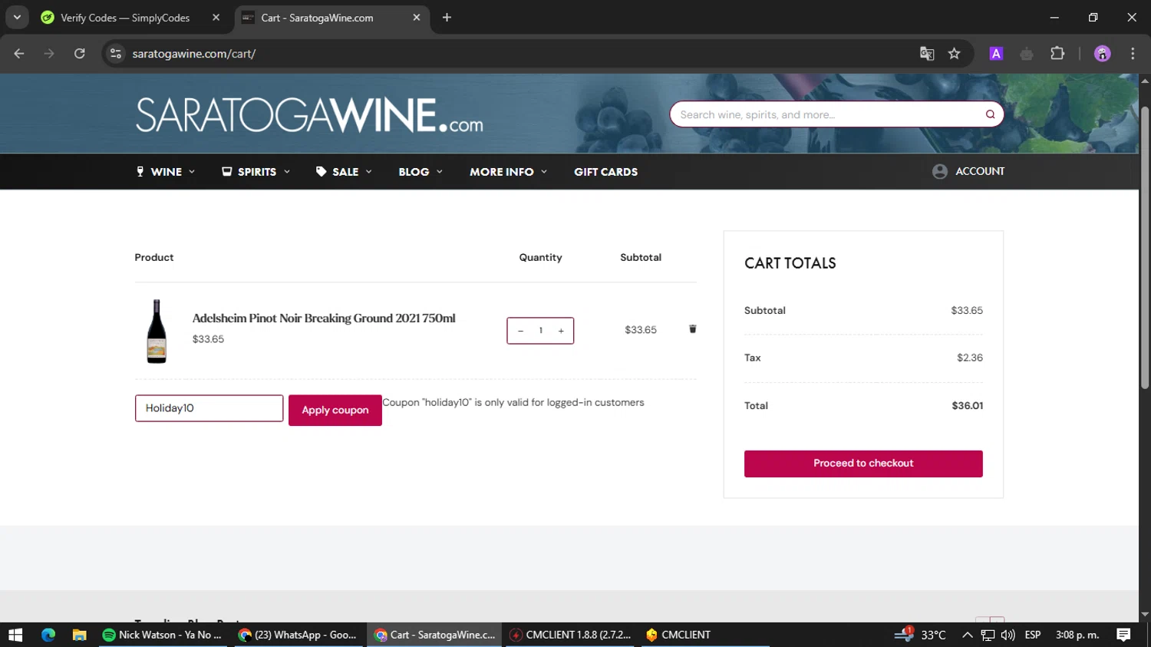
Task: Click the browser forward arrow
Action: click(x=49, y=54)
